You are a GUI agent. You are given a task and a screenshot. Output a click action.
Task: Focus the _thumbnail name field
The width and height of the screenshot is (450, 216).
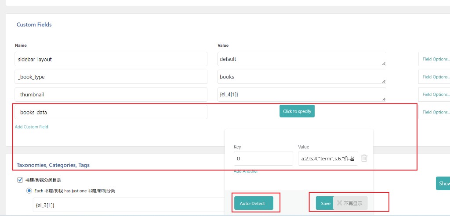(x=111, y=94)
